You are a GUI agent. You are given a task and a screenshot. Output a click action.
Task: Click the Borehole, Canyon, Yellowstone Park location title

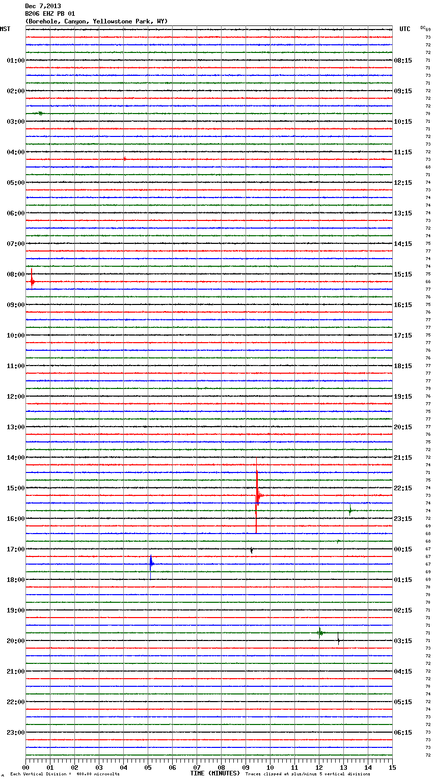click(x=96, y=21)
